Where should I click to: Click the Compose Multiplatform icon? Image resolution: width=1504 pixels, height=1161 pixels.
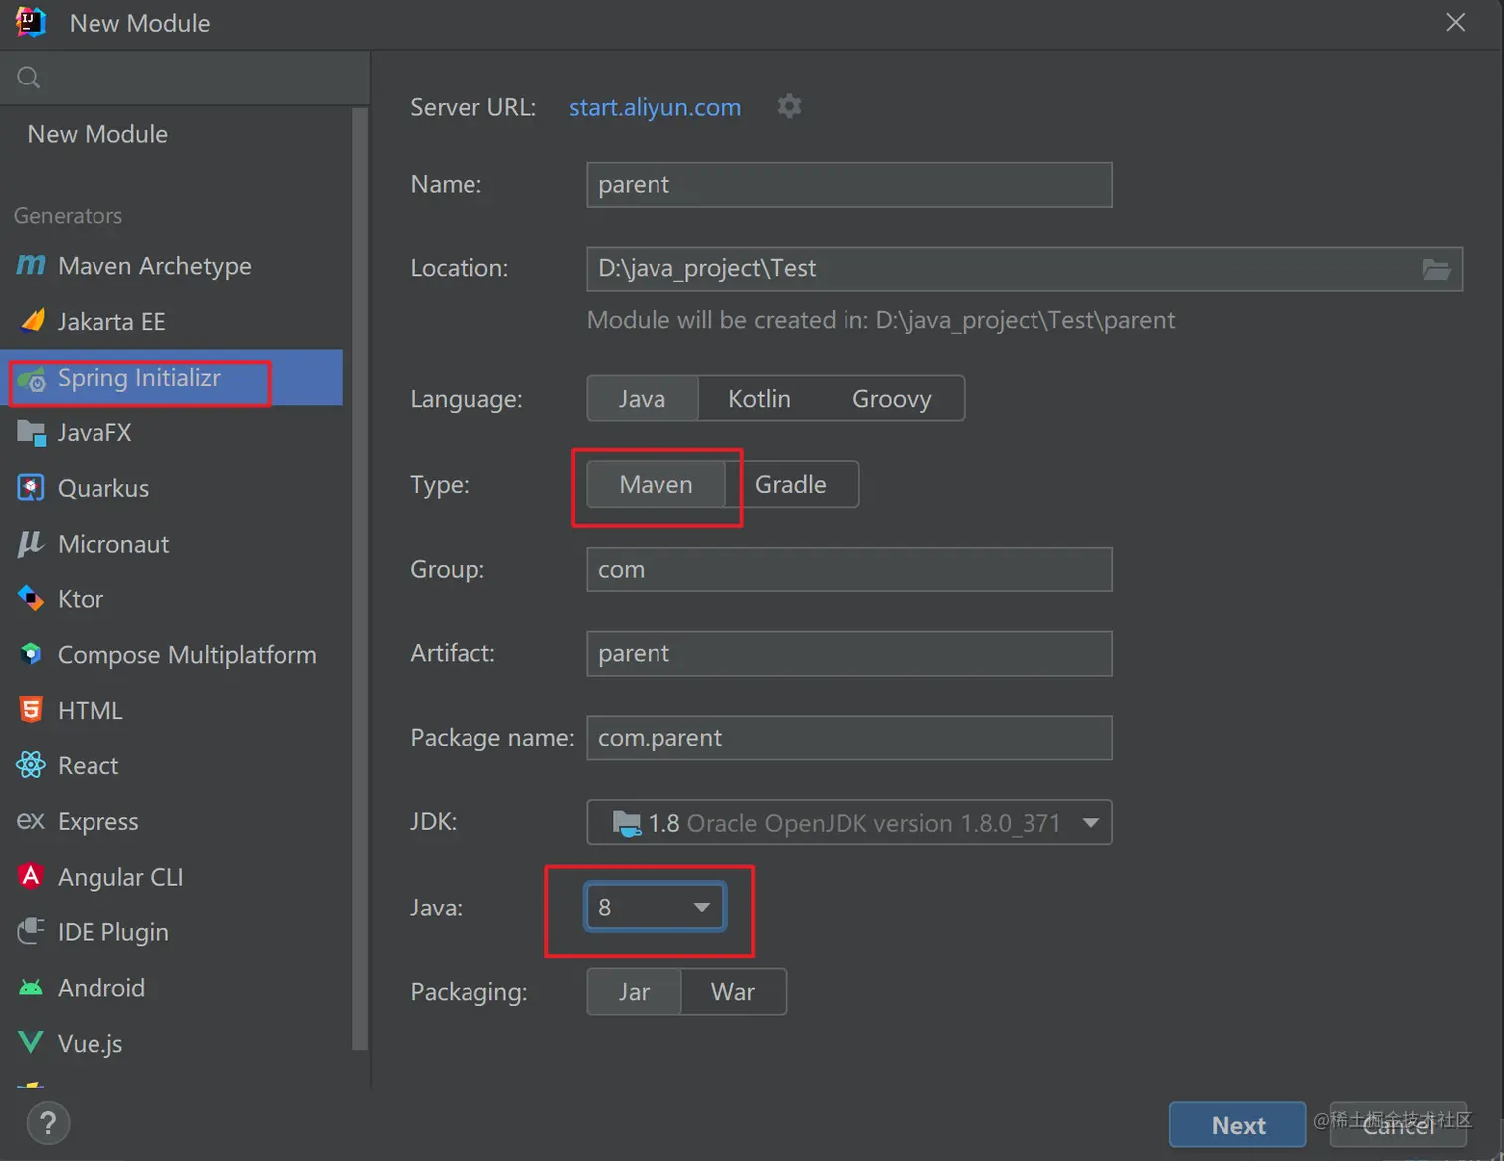(x=31, y=654)
